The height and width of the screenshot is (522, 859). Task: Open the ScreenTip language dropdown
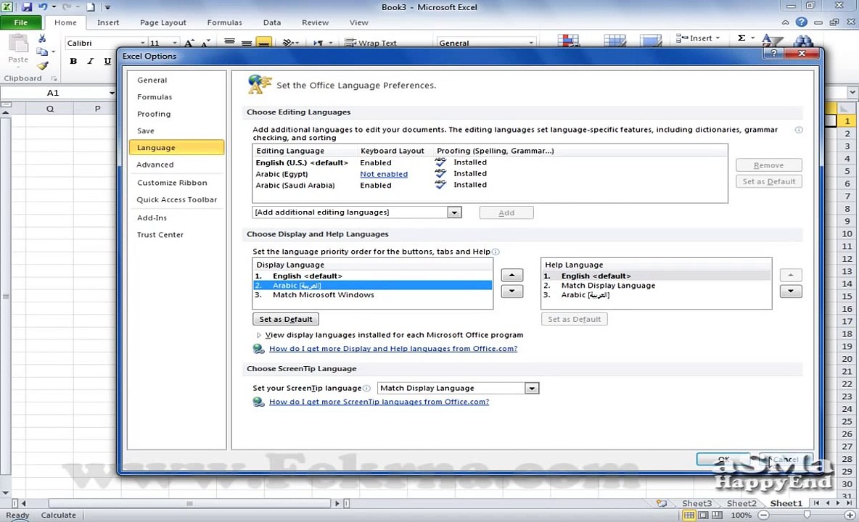tap(531, 388)
